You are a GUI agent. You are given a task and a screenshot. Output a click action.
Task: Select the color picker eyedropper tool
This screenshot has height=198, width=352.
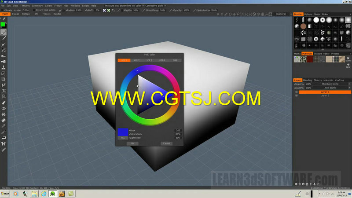click(x=4, y=126)
